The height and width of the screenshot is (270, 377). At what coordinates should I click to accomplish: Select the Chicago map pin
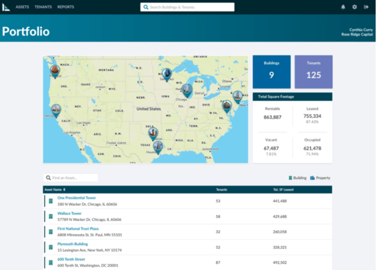pos(187,90)
